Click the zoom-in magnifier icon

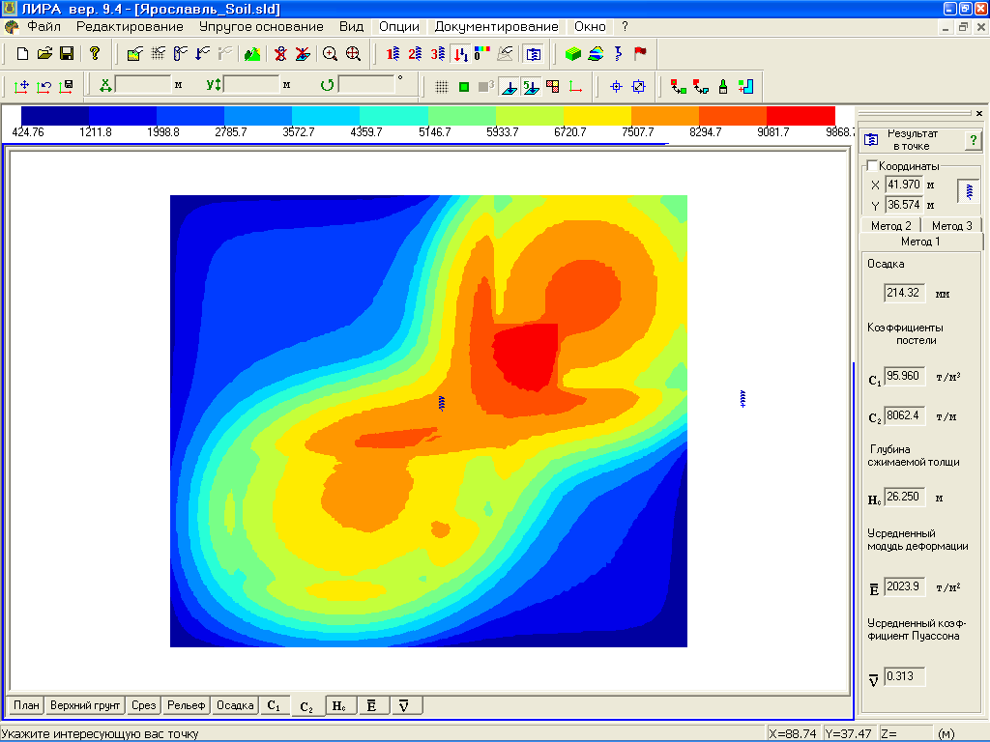pyautogui.click(x=330, y=53)
